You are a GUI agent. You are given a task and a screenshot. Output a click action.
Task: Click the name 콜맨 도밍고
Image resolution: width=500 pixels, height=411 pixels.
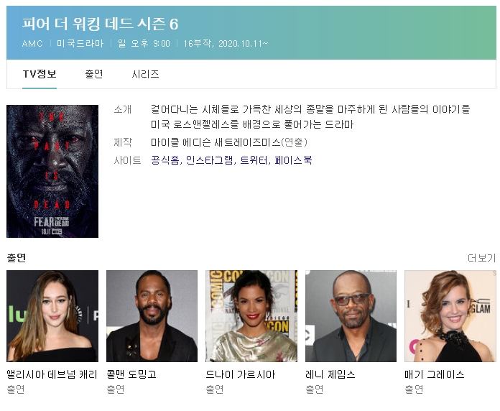[131, 374]
